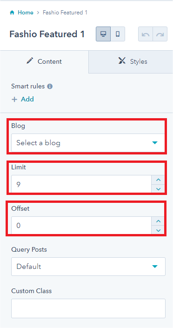The image size is (173, 328).
Task: Click the Home breadcrumb link
Action: click(x=26, y=13)
